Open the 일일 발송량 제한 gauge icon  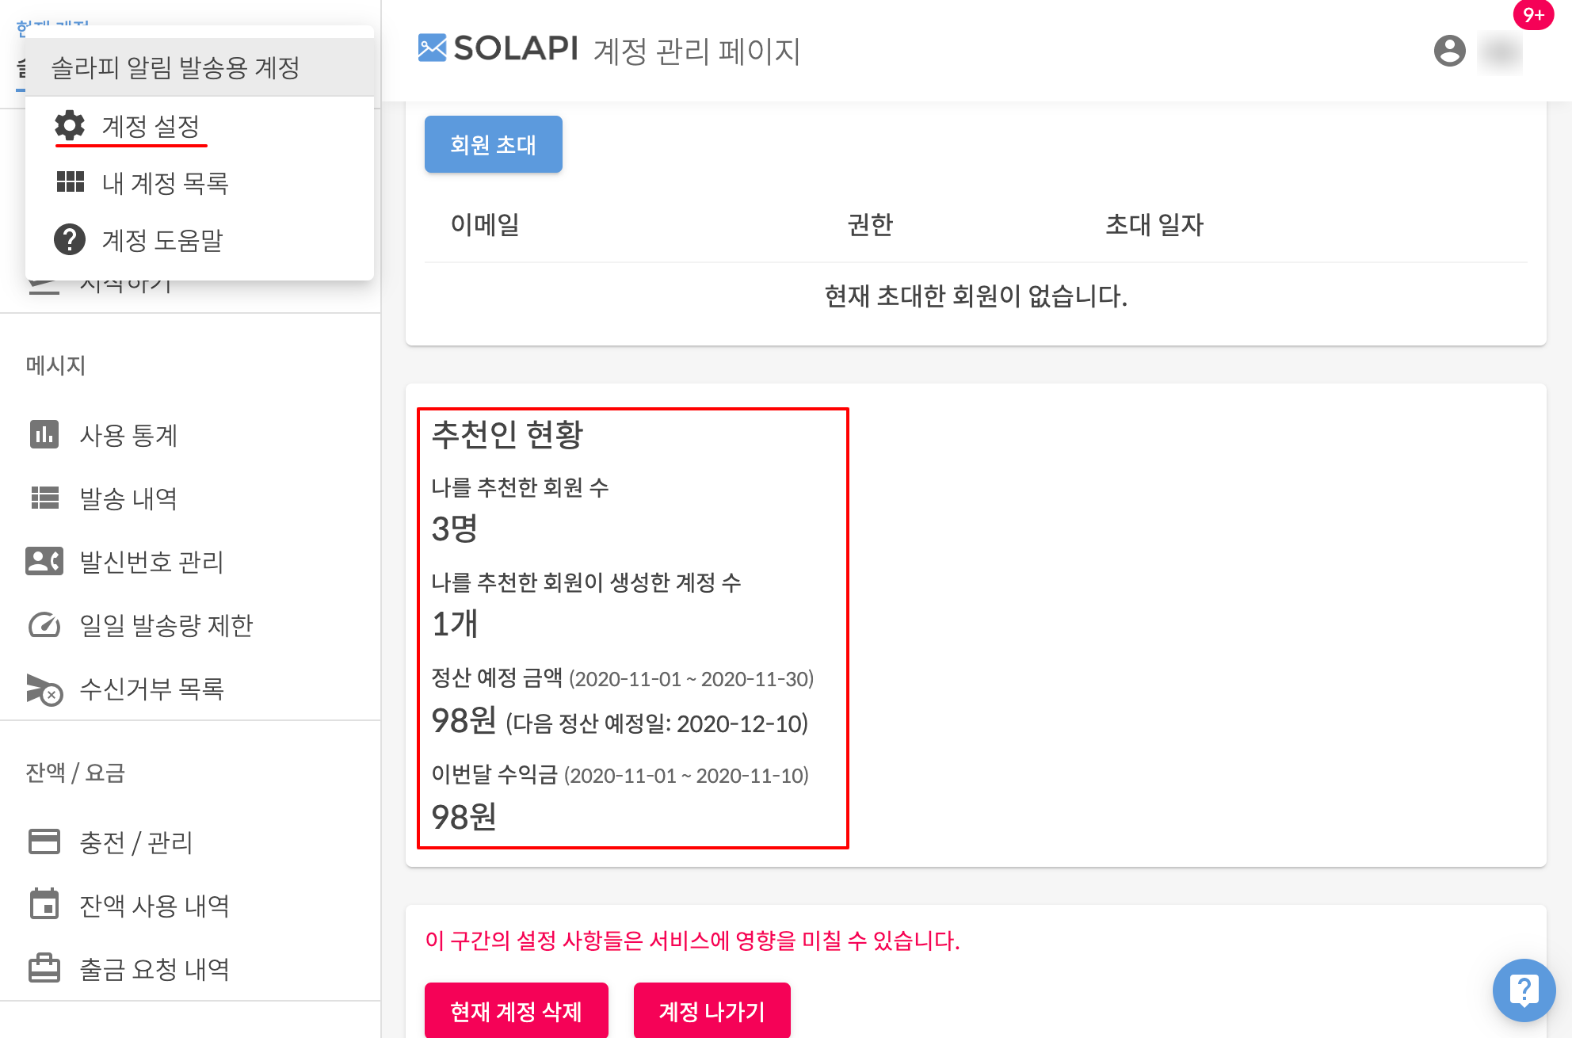tap(44, 624)
